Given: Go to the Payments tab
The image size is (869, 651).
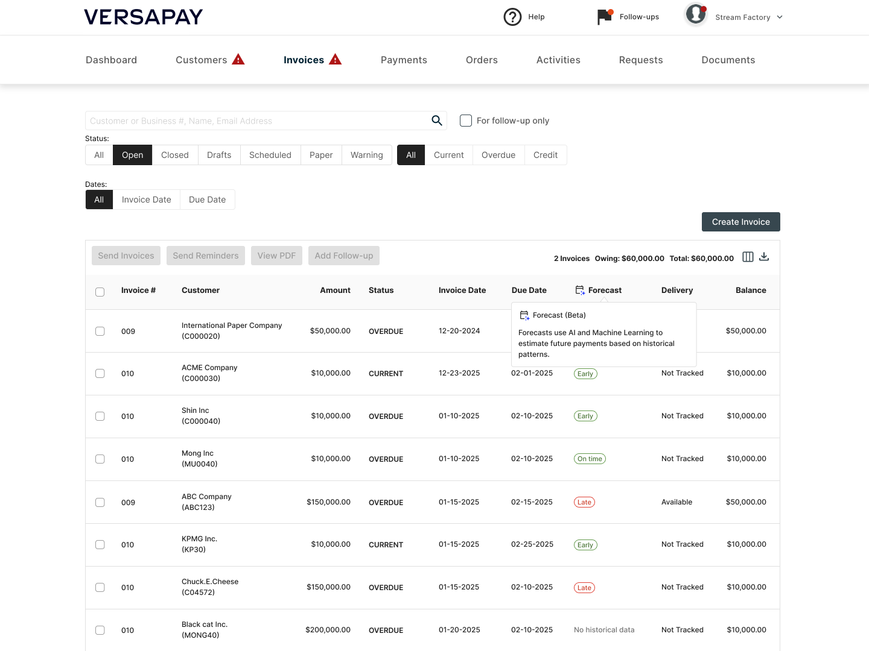Looking at the screenshot, I should click(x=404, y=60).
